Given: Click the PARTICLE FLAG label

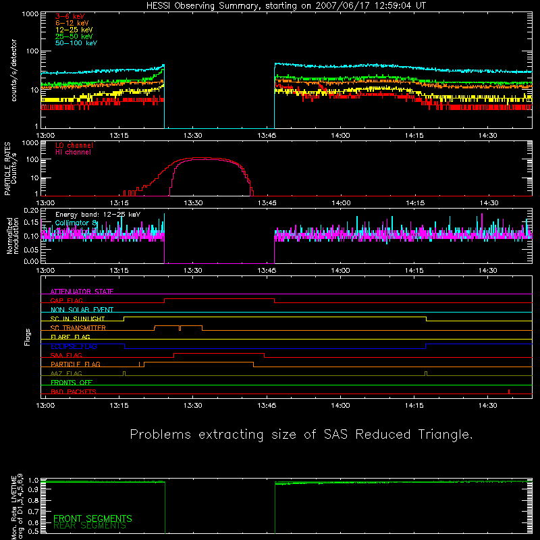Looking at the screenshot, I should tap(76, 364).
